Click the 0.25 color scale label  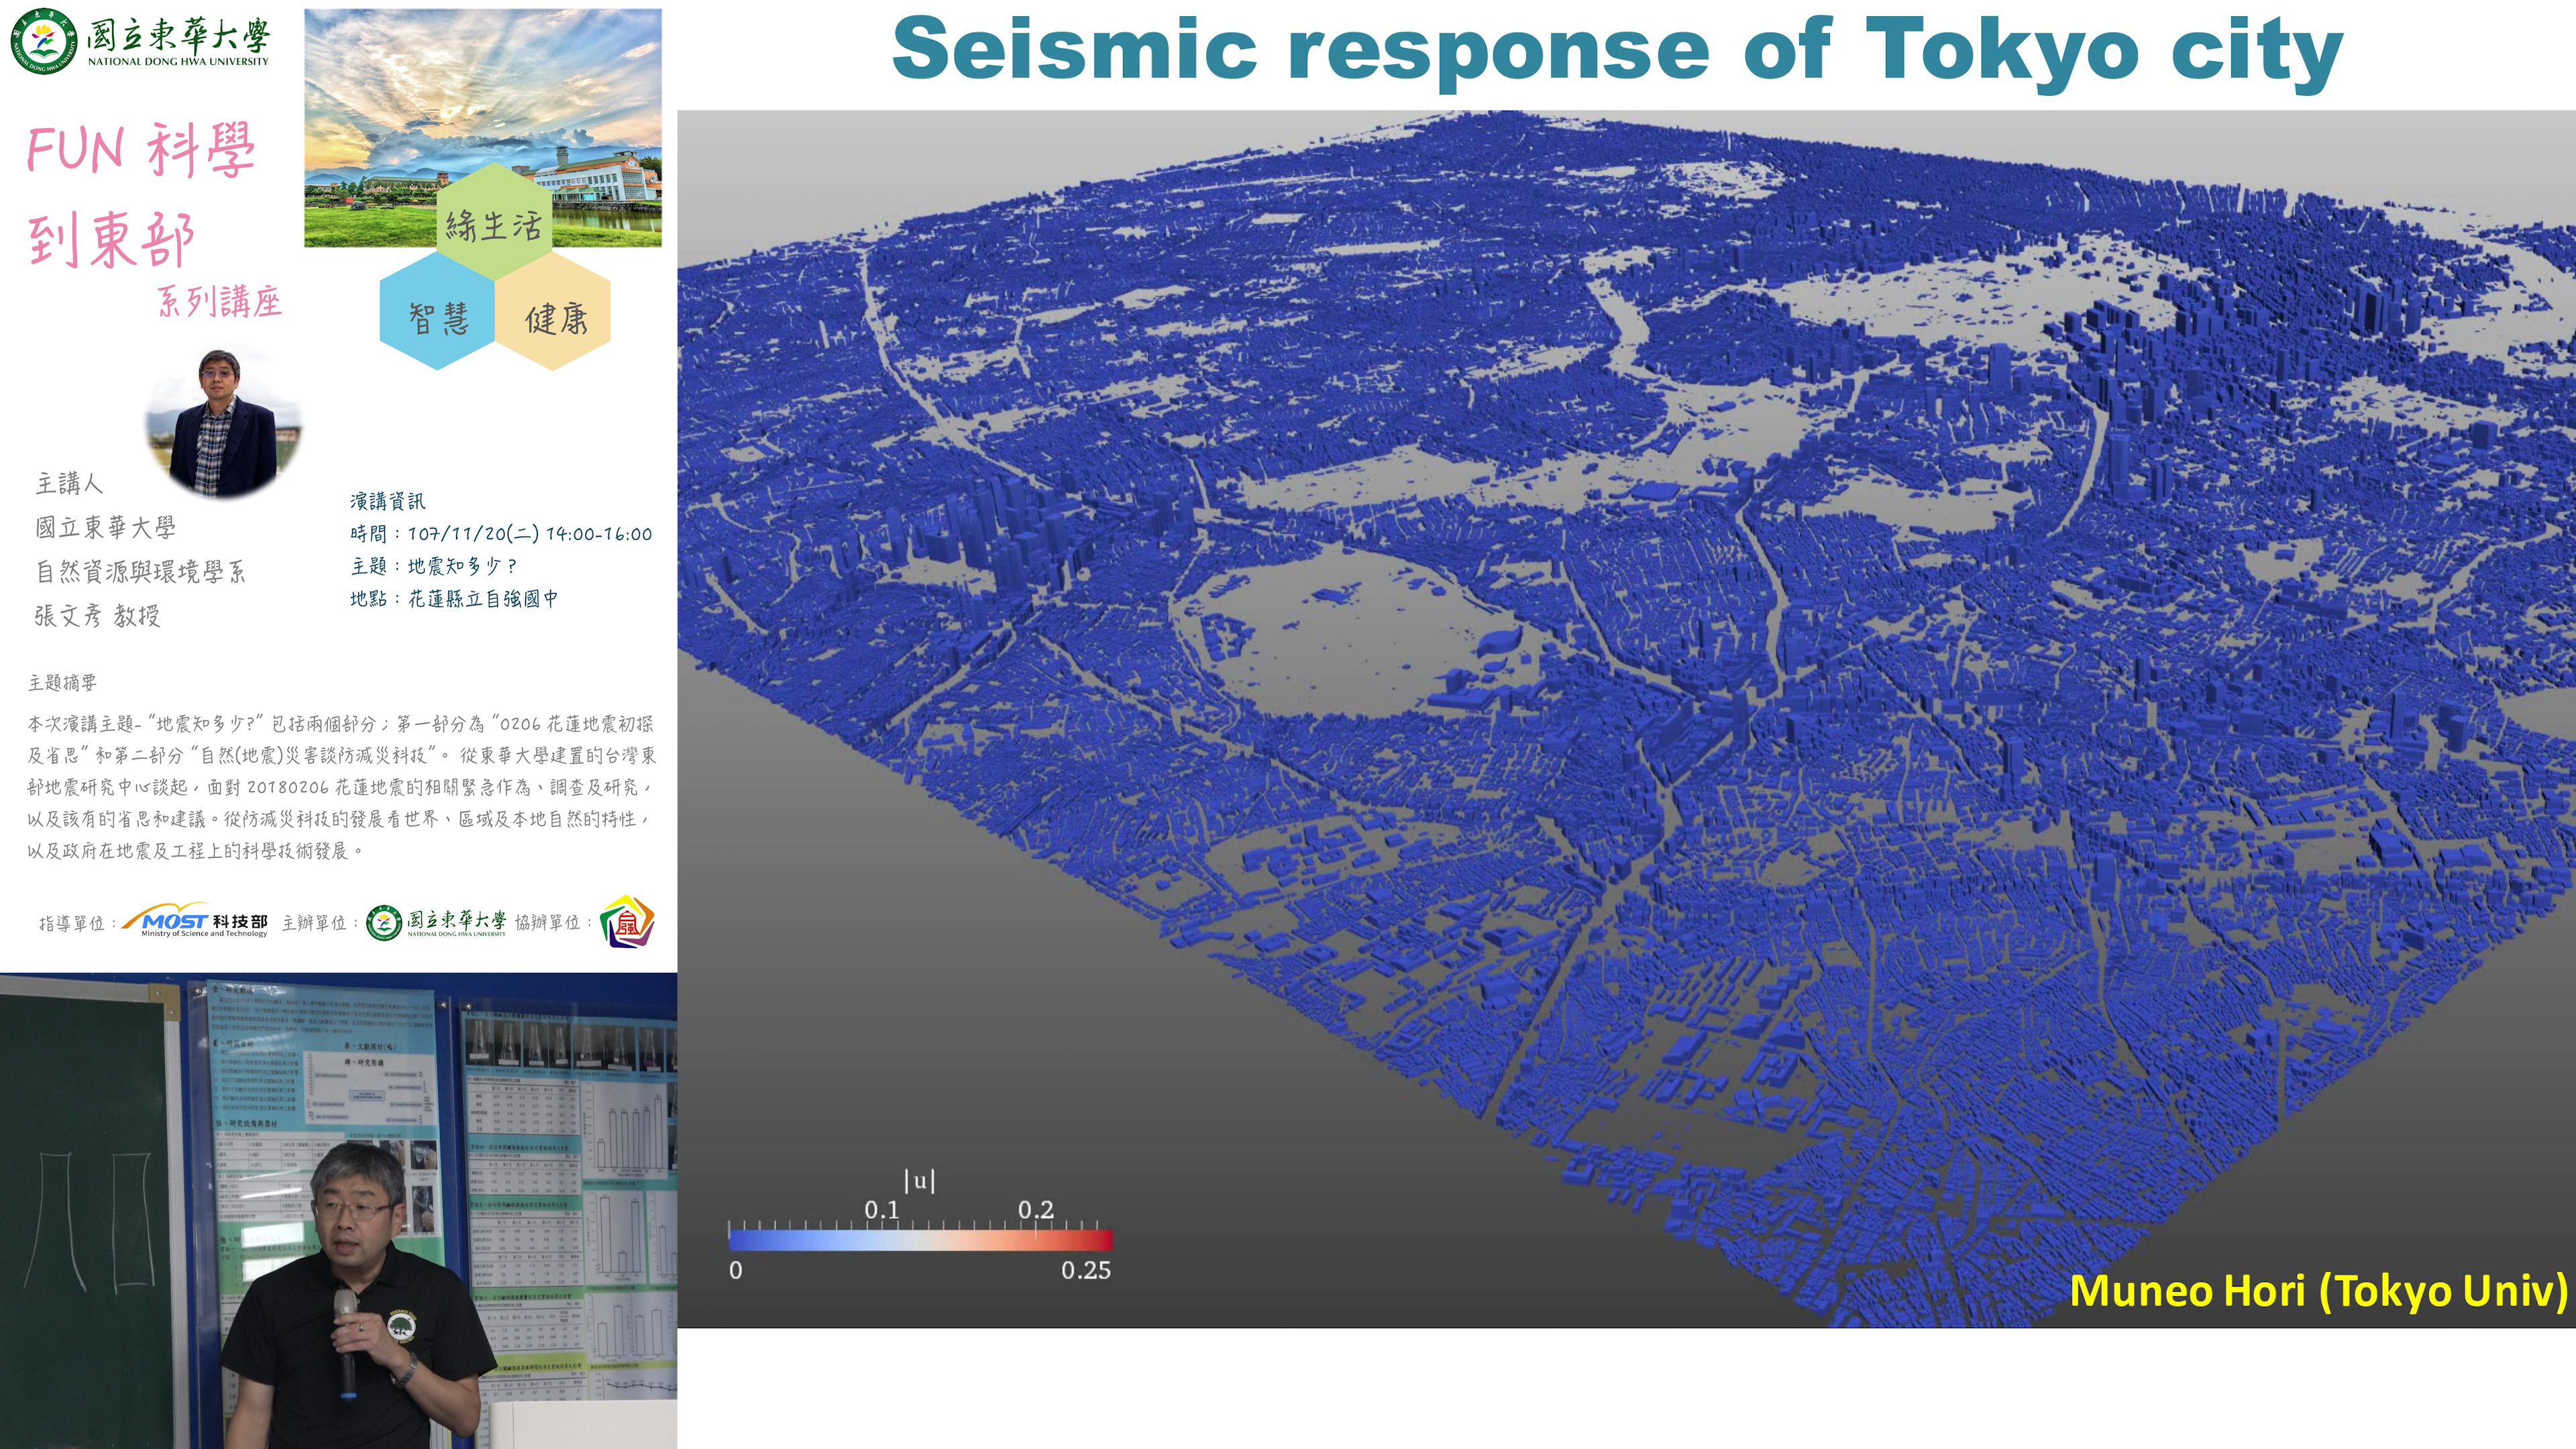pyautogui.click(x=1085, y=1271)
